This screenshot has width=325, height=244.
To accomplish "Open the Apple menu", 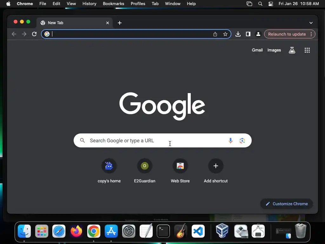I will pyautogui.click(x=8, y=4).
